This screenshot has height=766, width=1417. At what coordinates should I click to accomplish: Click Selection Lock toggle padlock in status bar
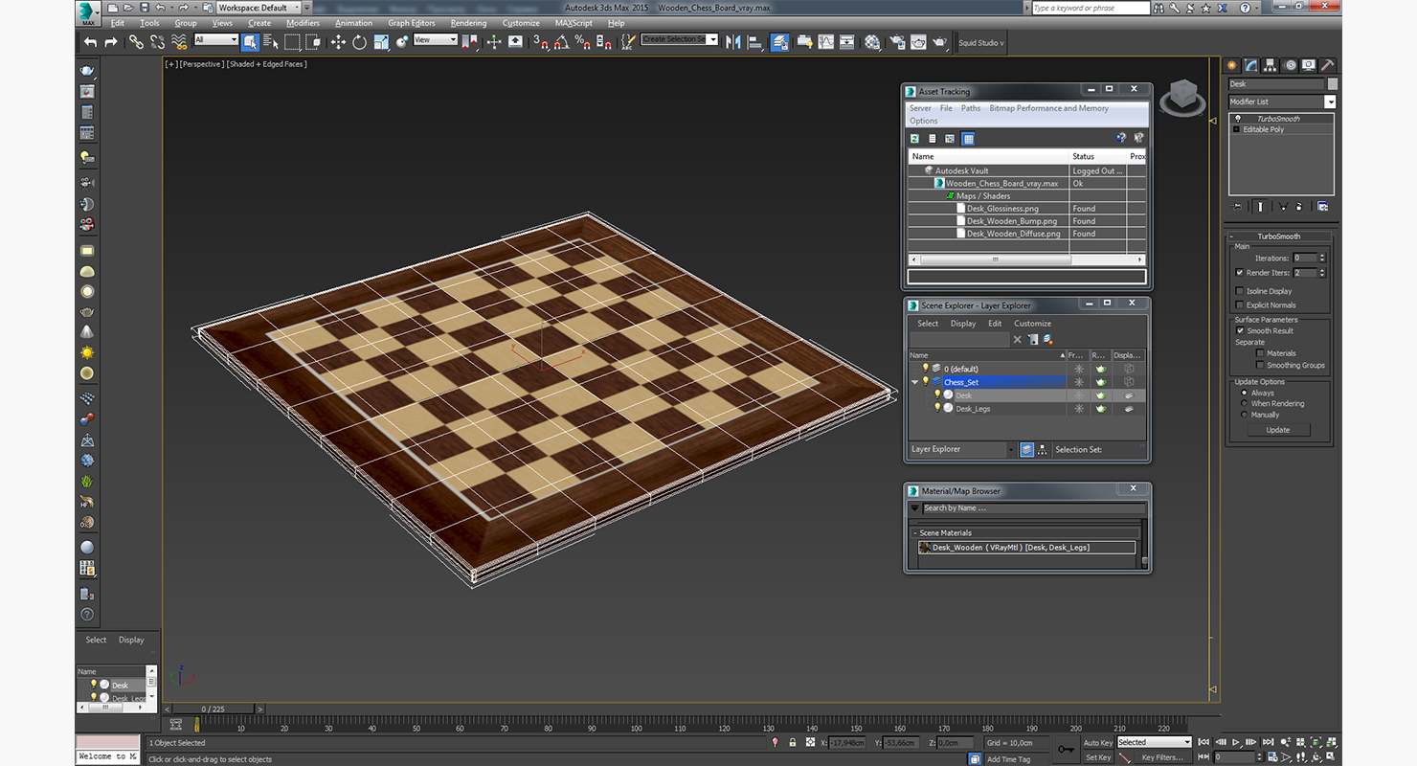pos(792,742)
